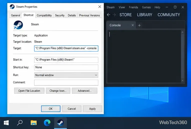Open Advanced shortcut options
The height and width of the screenshot is (129, 191).
pyautogui.click(x=85, y=91)
